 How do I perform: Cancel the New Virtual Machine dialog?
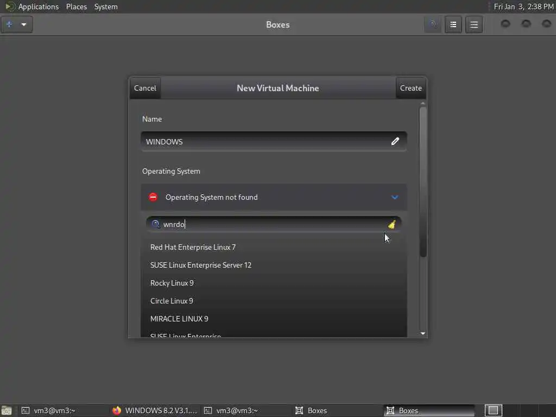[145, 88]
